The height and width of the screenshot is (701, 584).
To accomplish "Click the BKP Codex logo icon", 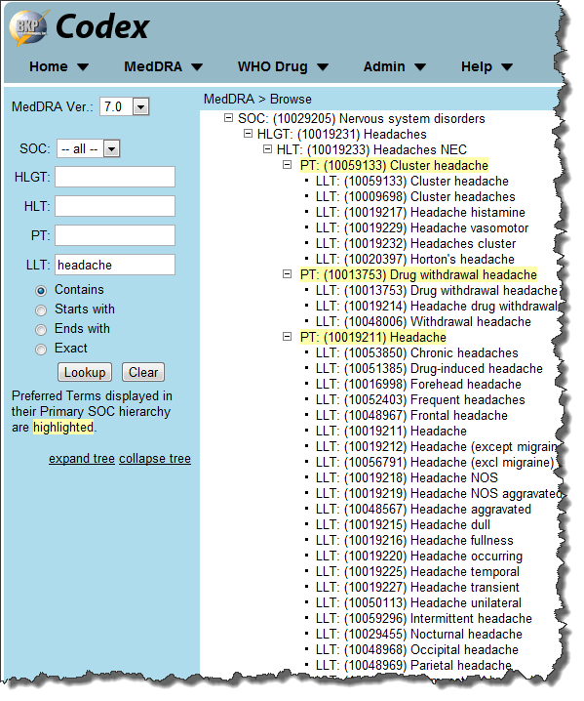I will click(x=27, y=27).
